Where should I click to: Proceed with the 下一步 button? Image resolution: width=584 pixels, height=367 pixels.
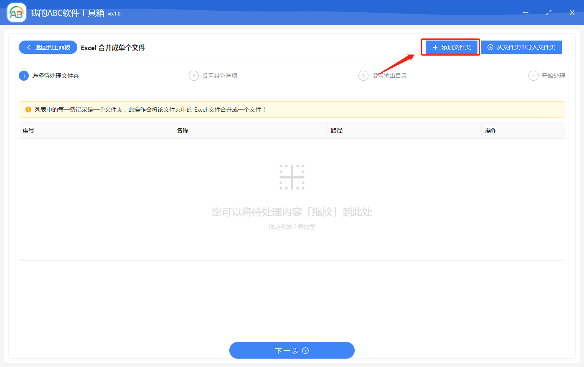(292, 350)
